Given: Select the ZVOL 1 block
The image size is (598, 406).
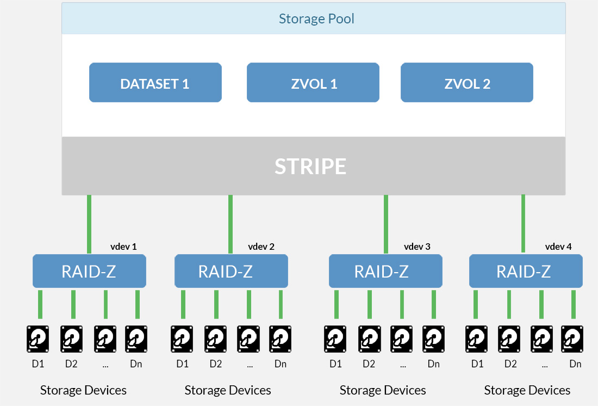Looking at the screenshot, I should (x=313, y=83).
